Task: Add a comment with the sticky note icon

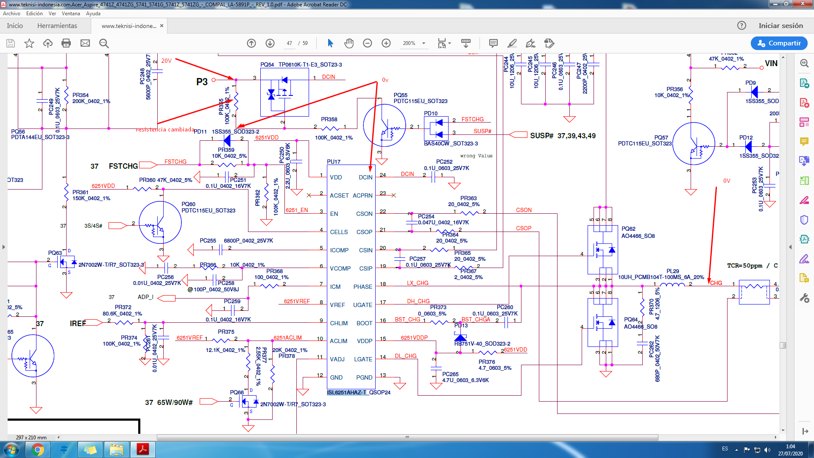Action: coord(493,43)
